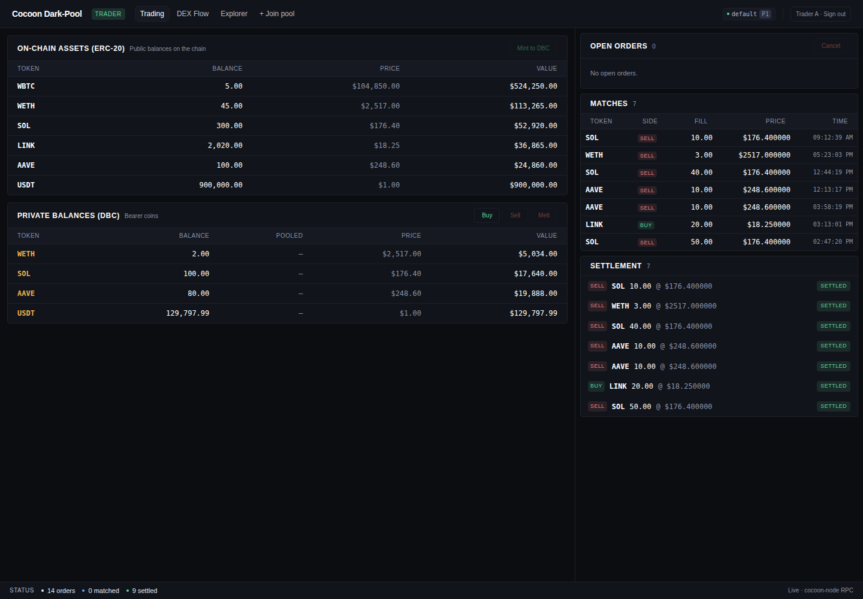Click the SOL match at 12:44:19 PM
The image size is (863, 599).
(719, 173)
